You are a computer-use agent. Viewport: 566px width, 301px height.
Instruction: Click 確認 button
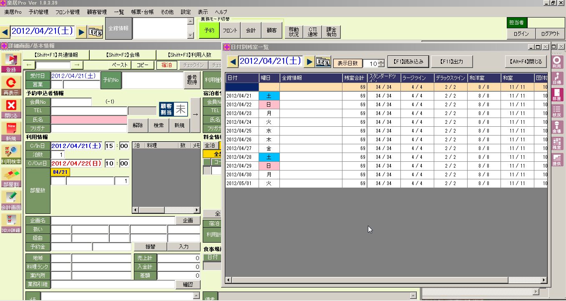coord(188,284)
